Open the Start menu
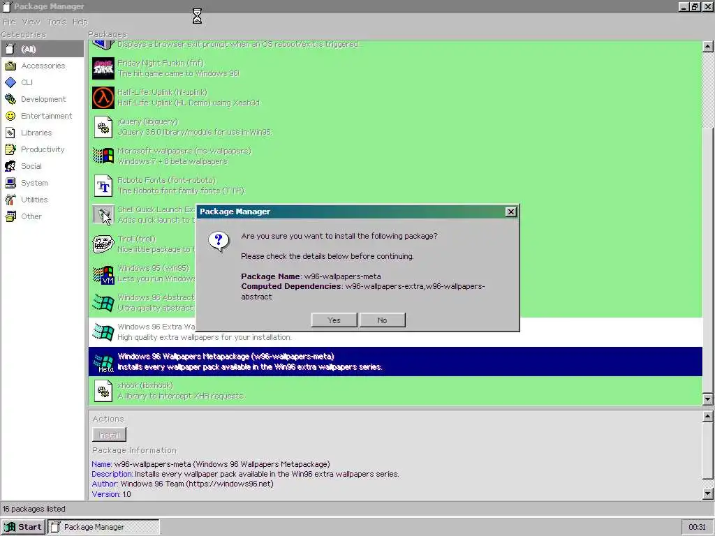The height and width of the screenshot is (536, 715). click(24, 527)
